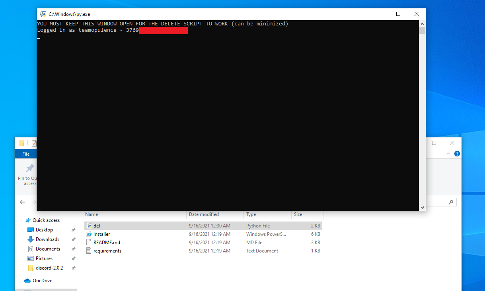485x291 pixels.
Task: Select the requirements text document
Action: [x=203, y=251]
